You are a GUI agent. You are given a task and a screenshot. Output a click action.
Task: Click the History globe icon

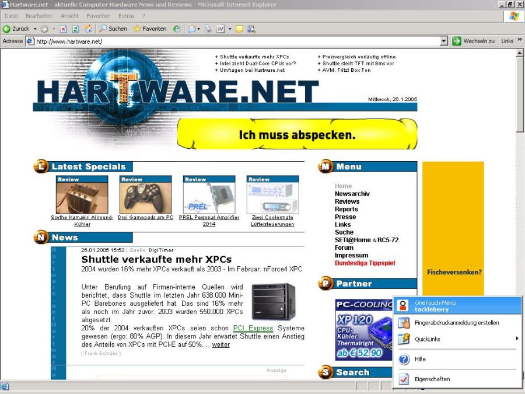176,29
